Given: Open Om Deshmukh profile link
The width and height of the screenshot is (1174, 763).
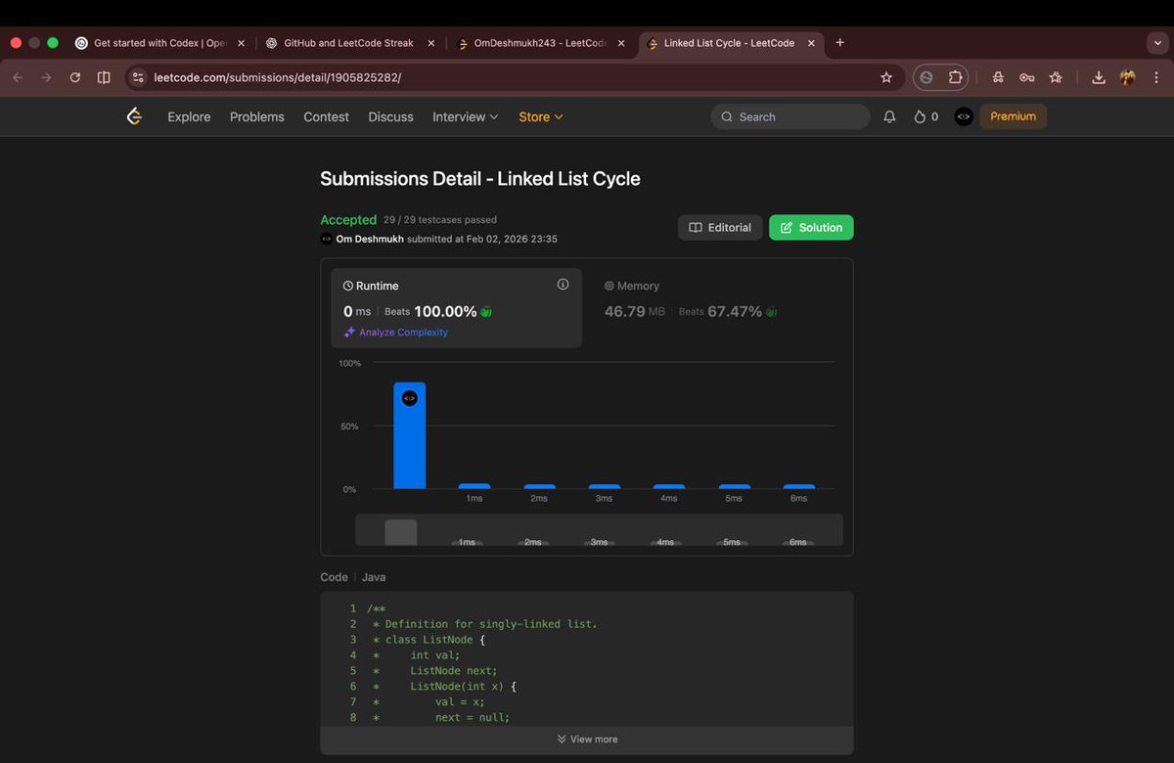Looking at the screenshot, I should [x=370, y=239].
